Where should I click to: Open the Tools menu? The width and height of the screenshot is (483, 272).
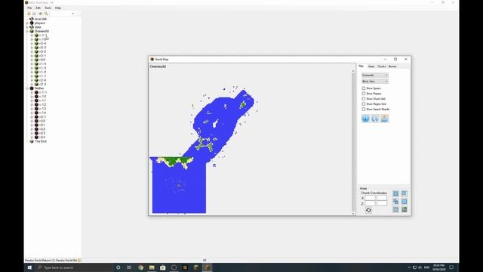[x=48, y=8]
